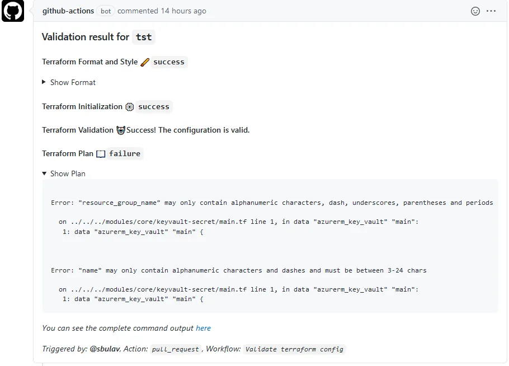Screen dimensions: 509x366
Task: Select the tst code label in the heading
Action: (143, 37)
